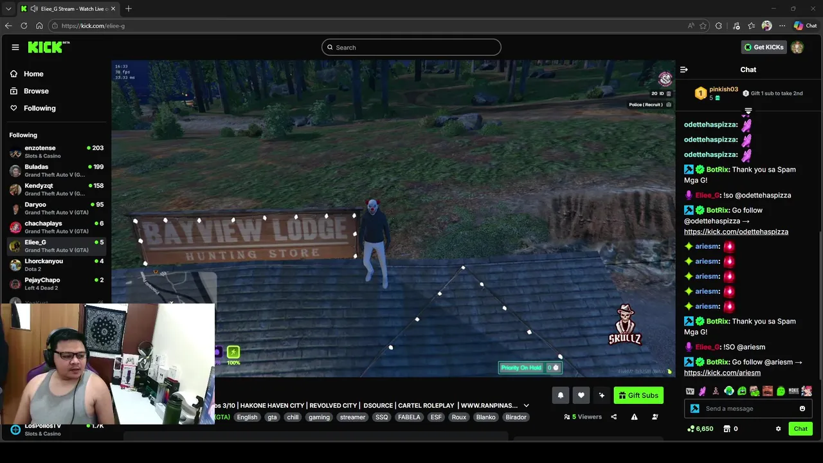Select the gta tag

[x=272, y=417]
